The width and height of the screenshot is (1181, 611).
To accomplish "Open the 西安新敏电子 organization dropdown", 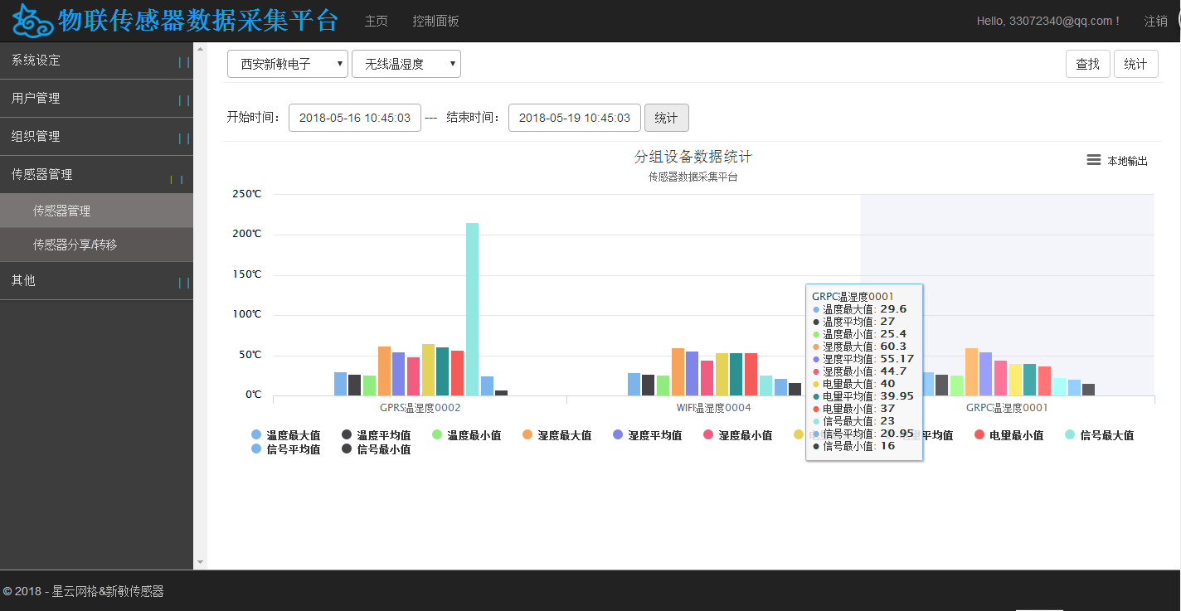I will point(287,64).
